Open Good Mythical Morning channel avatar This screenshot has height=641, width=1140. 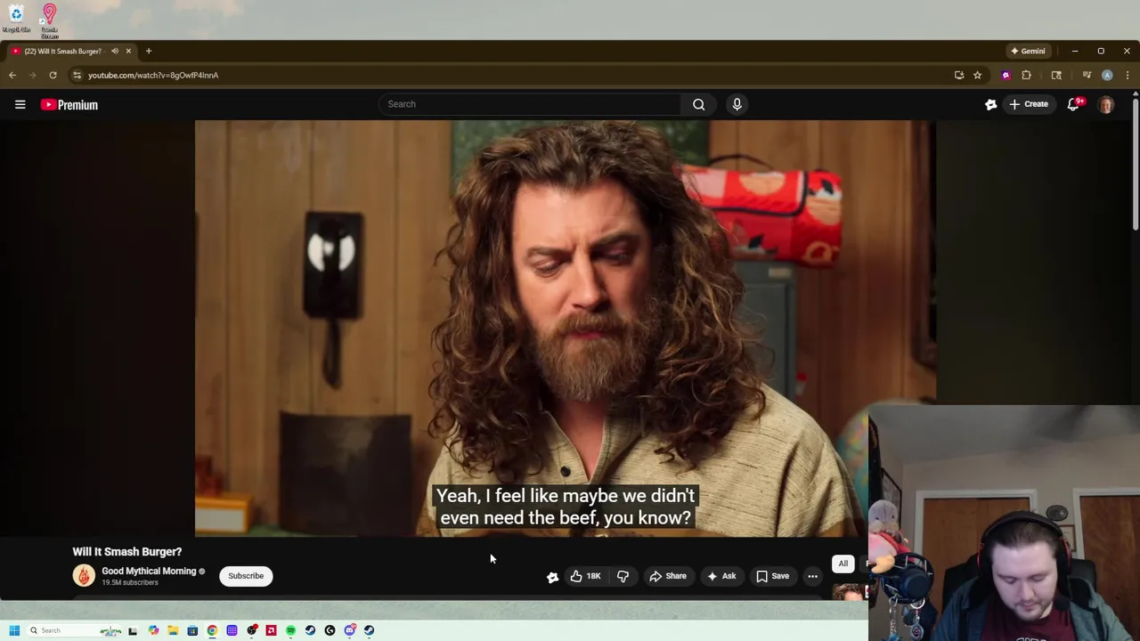pyautogui.click(x=84, y=576)
